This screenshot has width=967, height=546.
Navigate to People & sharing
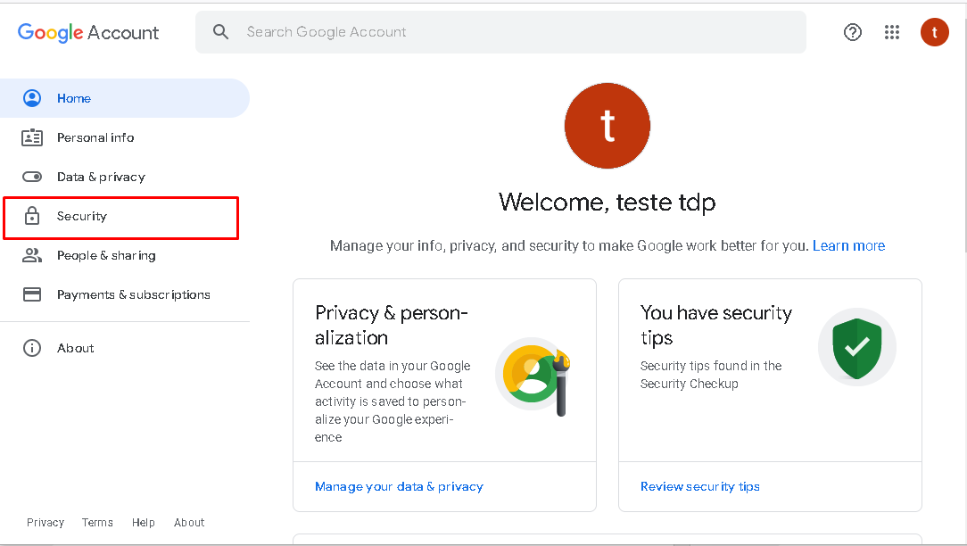(x=125, y=255)
